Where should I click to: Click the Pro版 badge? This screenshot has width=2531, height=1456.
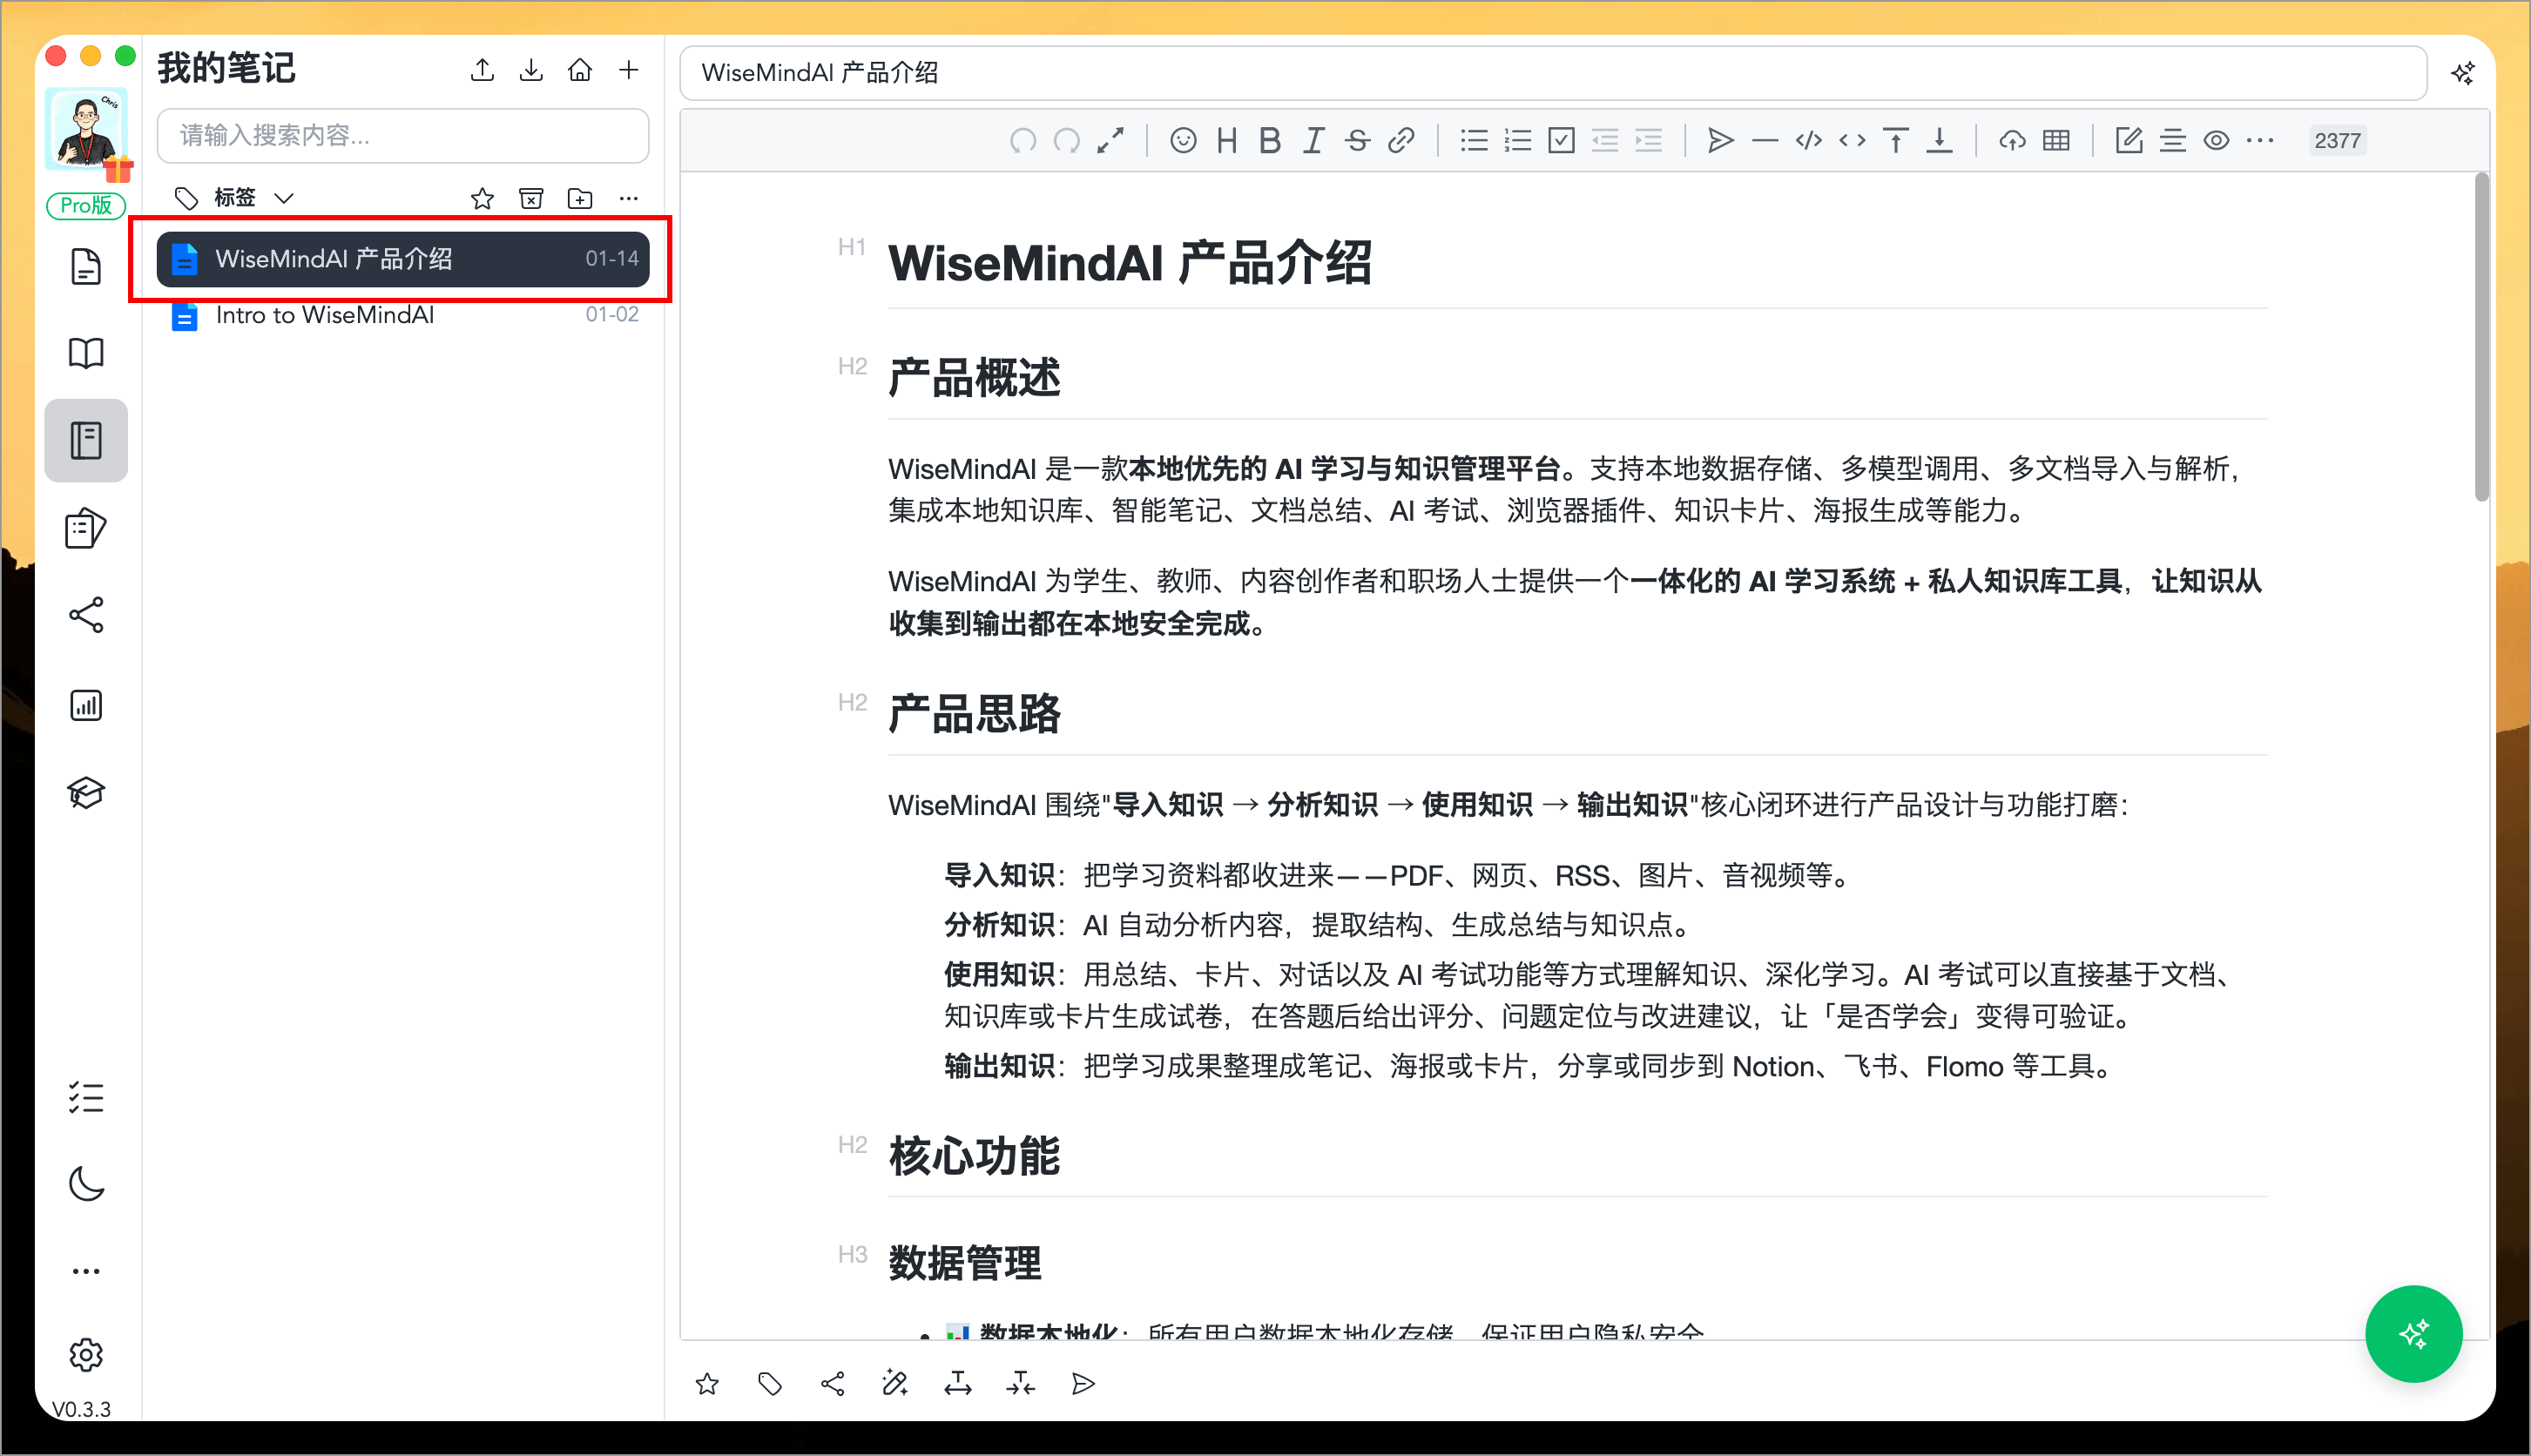(x=86, y=205)
